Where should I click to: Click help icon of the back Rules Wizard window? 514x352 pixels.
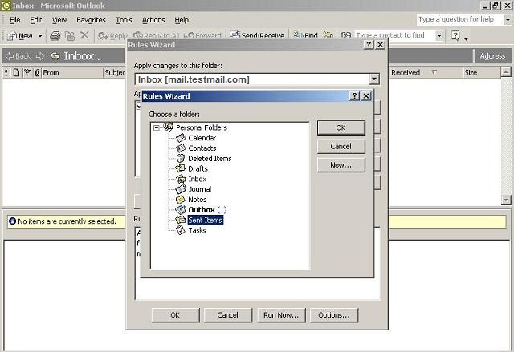click(369, 45)
